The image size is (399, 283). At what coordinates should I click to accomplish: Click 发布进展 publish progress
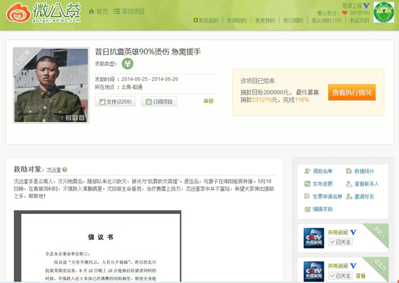click(319, 184)
